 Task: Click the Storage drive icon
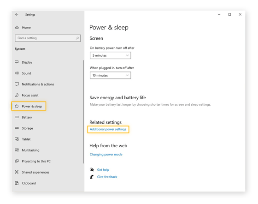17,128
